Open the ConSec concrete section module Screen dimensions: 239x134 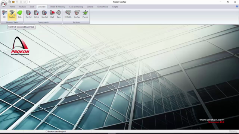click(x=77, y=14)
